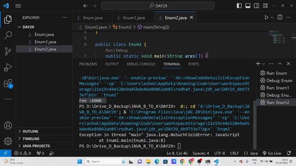Open remote window status bar button
The height and width of the screenshot is (166, 296).
pos(6,153)
